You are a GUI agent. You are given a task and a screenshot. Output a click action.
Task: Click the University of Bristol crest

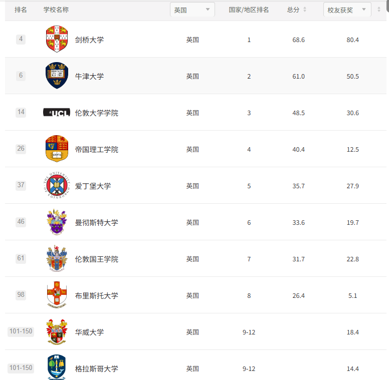(57, 295)
